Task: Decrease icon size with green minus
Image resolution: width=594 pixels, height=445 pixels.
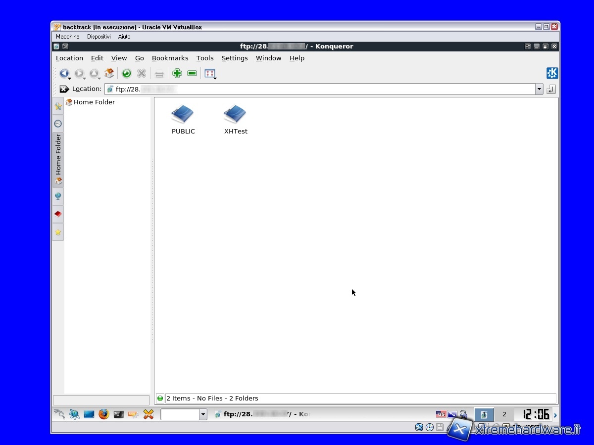Action: (x=192, y=74)
